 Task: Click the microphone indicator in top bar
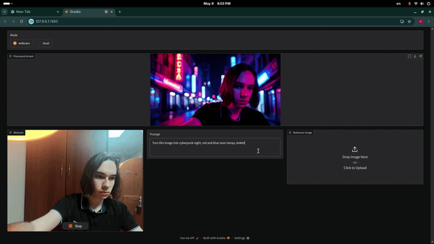[410, 3]
